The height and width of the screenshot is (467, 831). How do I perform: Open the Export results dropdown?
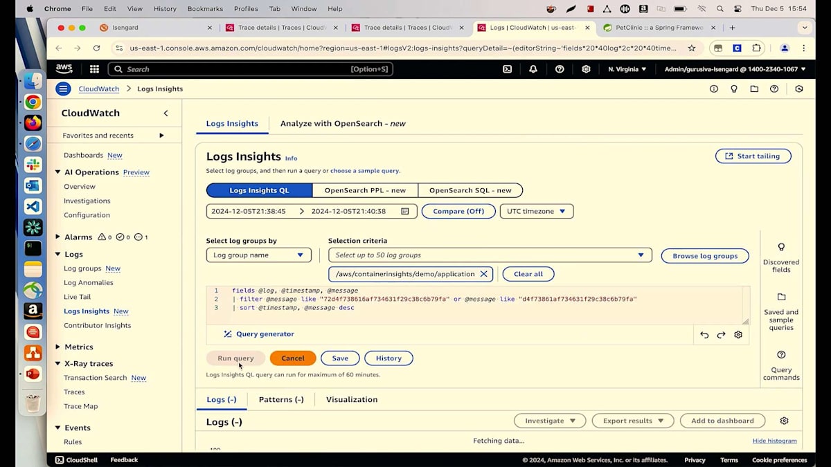pos(634,421)
